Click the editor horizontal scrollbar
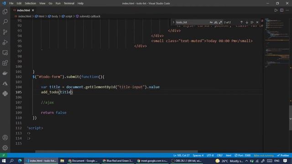Screen dimensions: 292x164 tap(117, 152)
